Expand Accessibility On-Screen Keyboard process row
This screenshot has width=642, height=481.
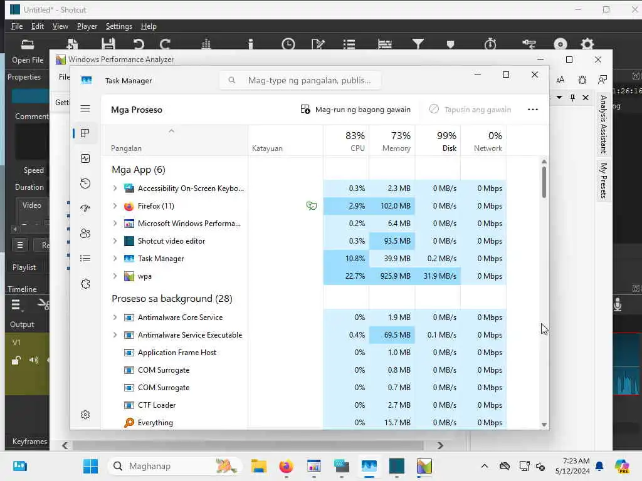pos(115,188)
